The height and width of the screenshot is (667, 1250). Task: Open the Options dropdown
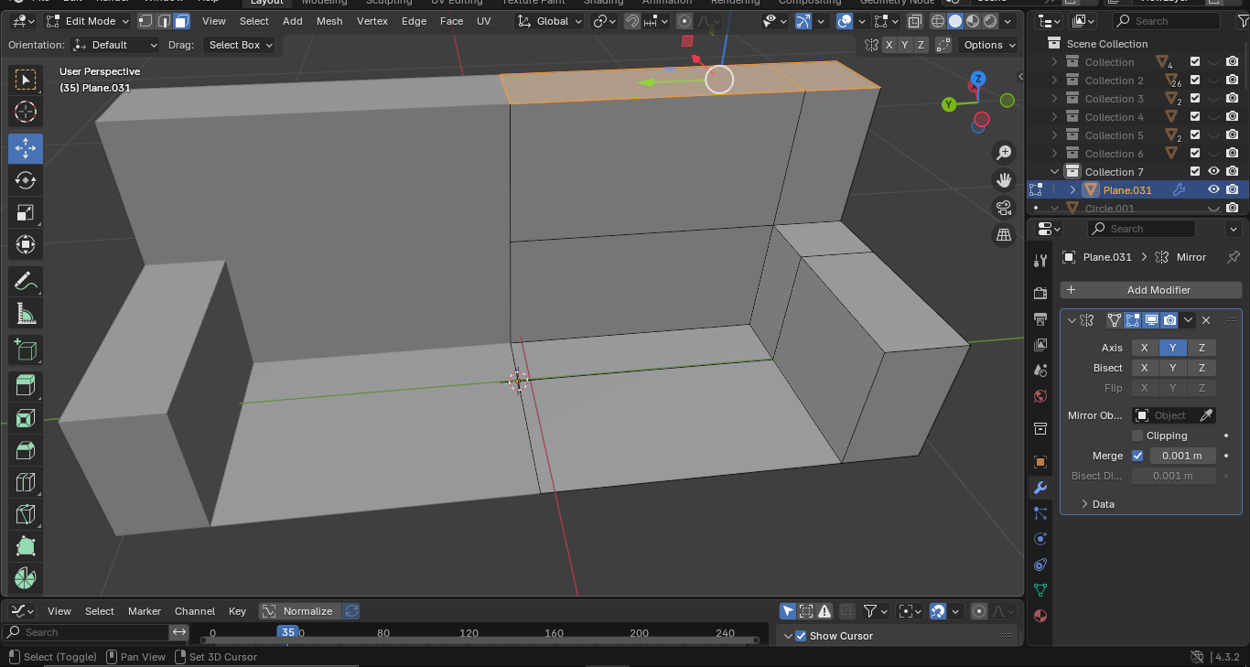pos(989,45)
